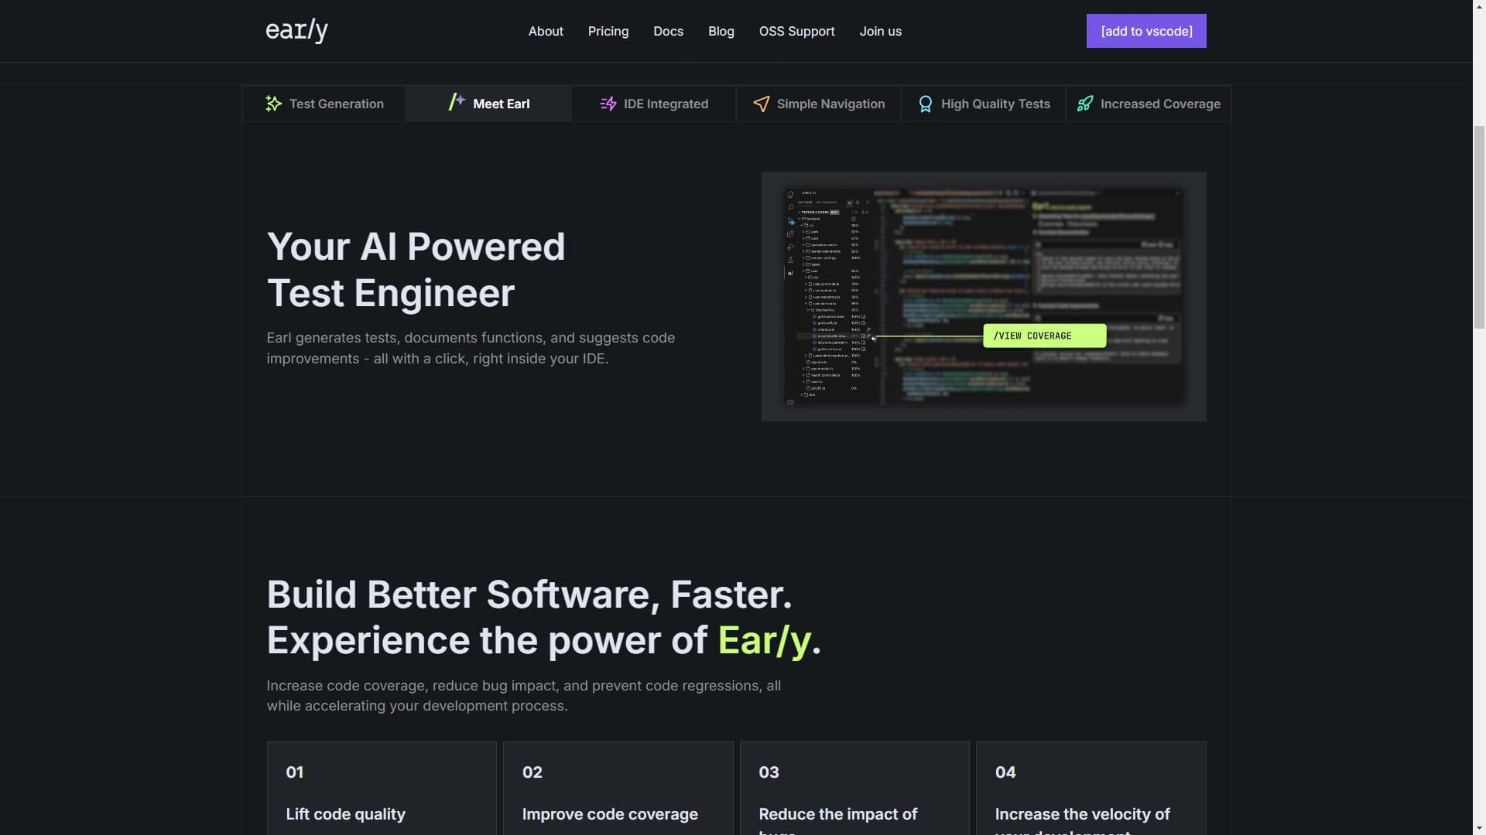Open the Increased Coverage tab

click(x=1159, y=104)
